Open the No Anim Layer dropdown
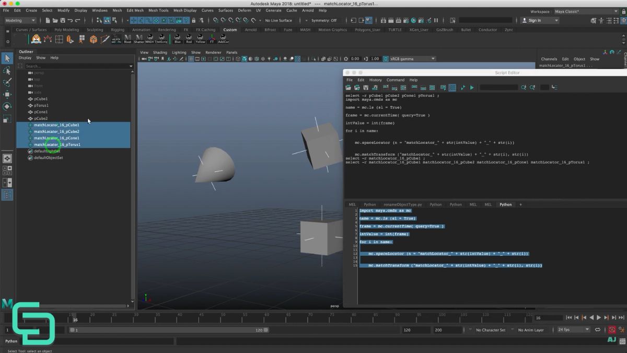 click(x=531, y=330)
